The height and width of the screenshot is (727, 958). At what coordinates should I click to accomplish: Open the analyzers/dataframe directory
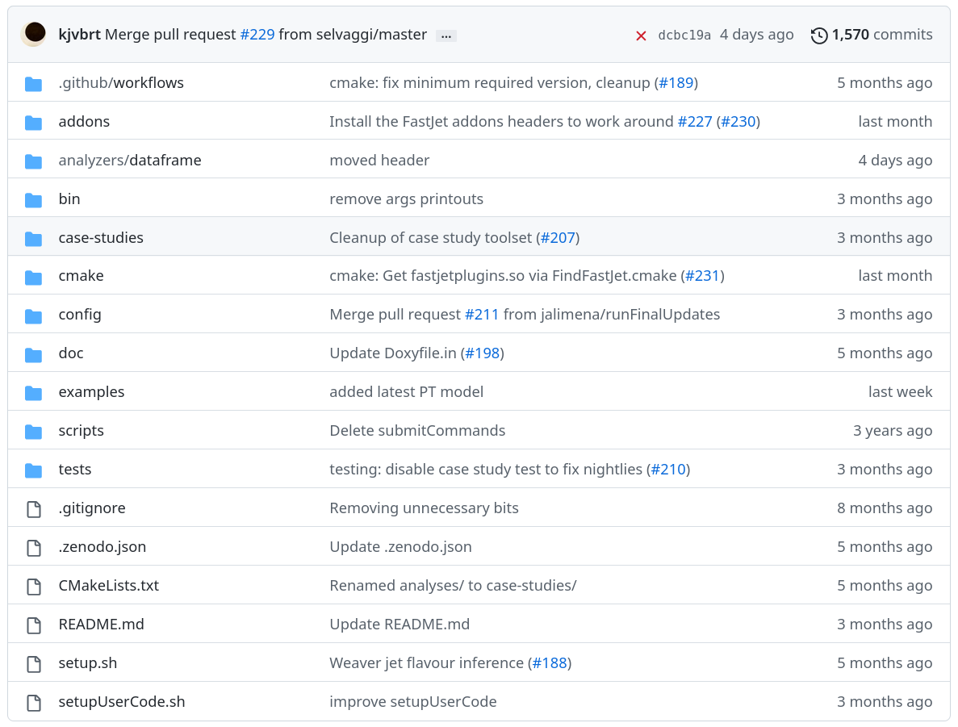coord(130,161)
